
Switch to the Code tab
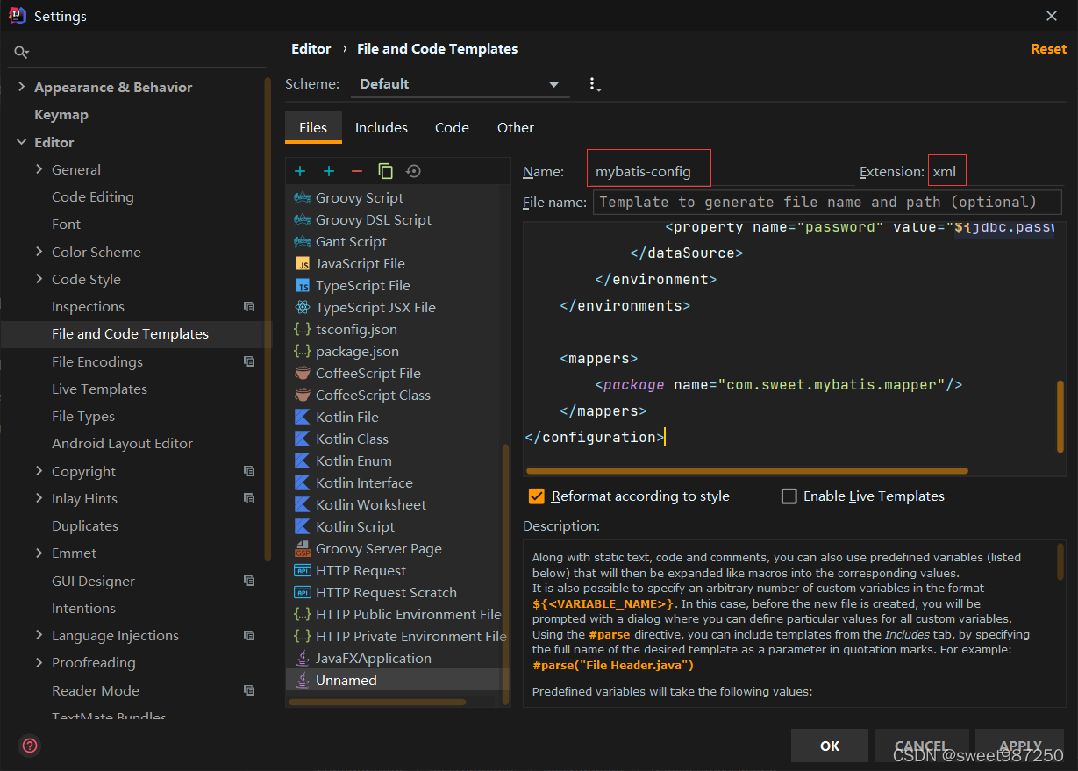tap(452, 128)
